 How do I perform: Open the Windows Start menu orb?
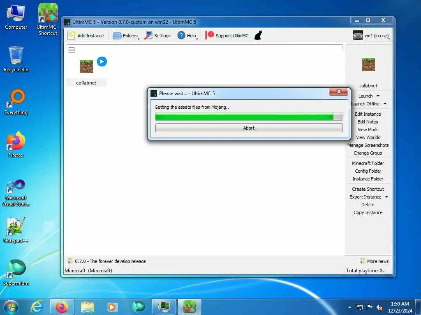(11, 307)
